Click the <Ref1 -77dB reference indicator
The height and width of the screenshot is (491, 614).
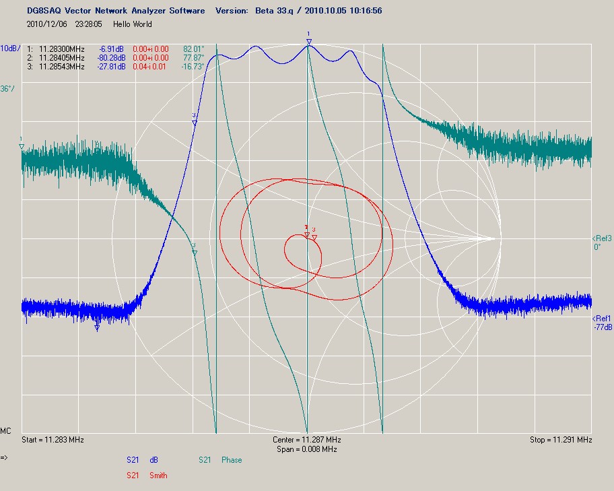coord(603,323)
